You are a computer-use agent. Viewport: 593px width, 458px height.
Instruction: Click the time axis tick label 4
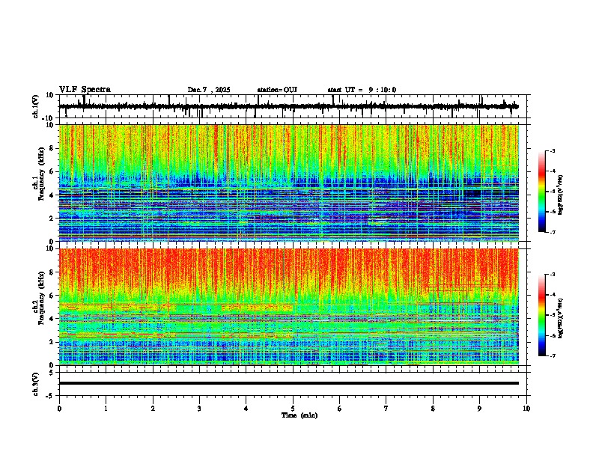pos(246,409)
